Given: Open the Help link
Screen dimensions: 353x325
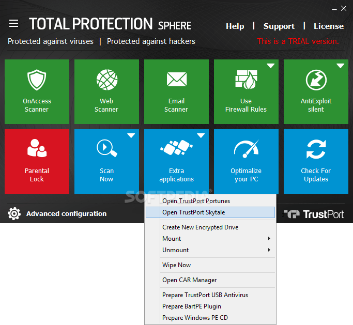Looking at the screenshot, I should point(235,26).
